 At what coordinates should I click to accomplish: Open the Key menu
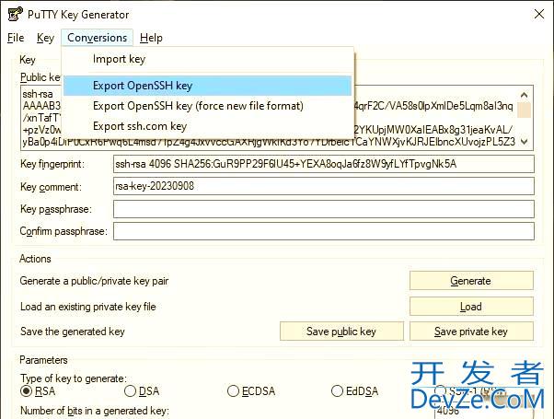tap(45, 38)
